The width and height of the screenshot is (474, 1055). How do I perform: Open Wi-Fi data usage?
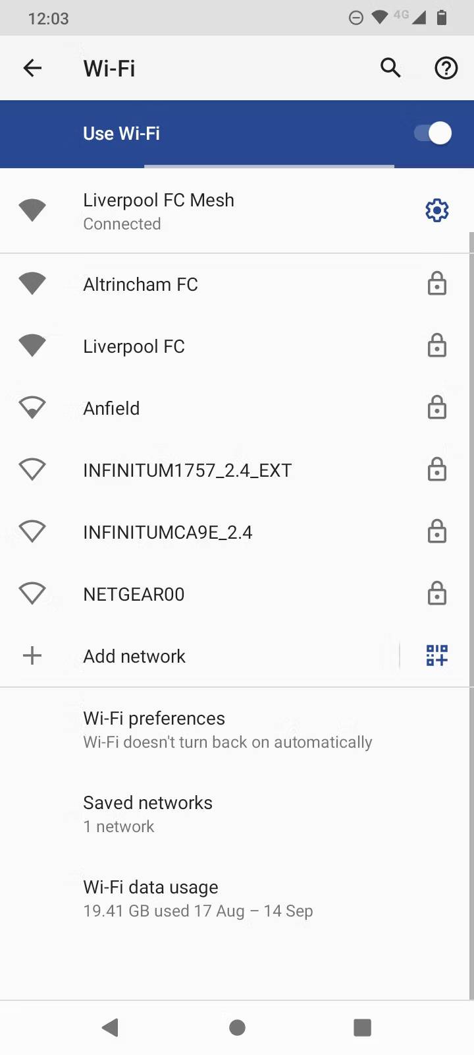[237, 899]
